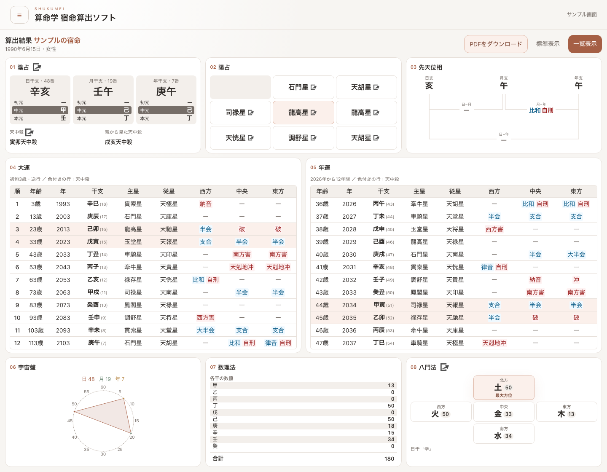Select the 庚午 year pillar card
607x472 pixels.
tap(166, 99)
